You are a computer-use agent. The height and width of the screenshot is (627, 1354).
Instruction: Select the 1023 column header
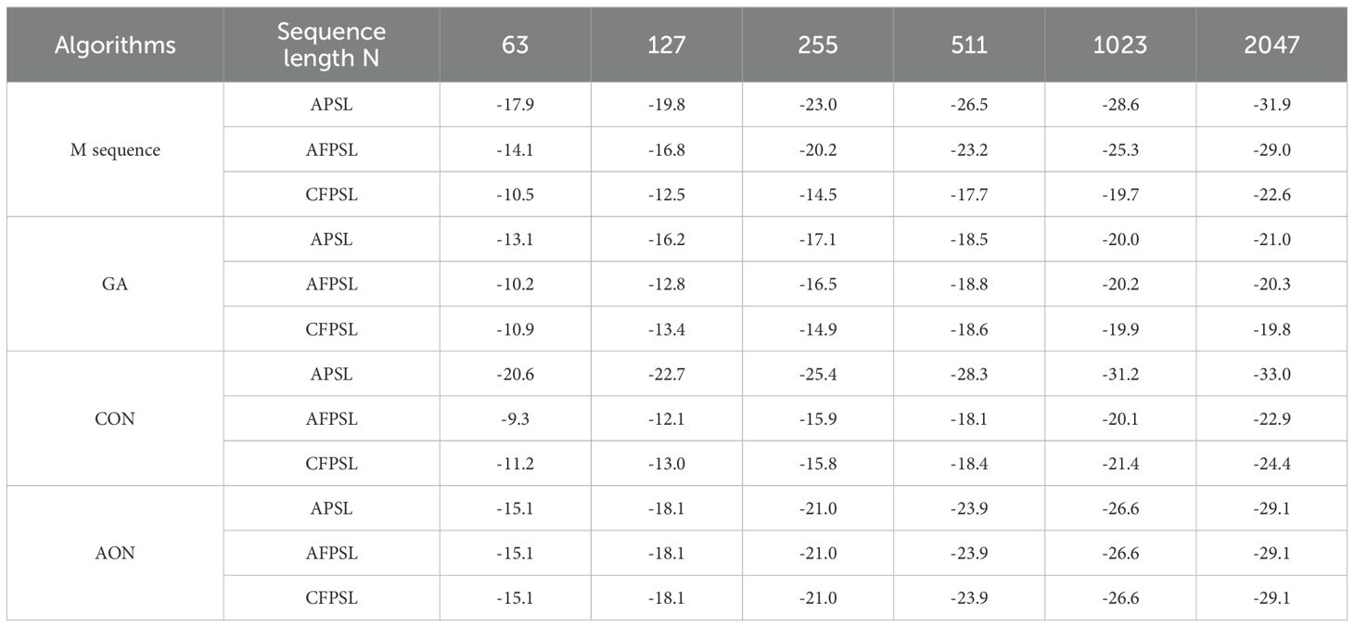(x=1119, y=45)
